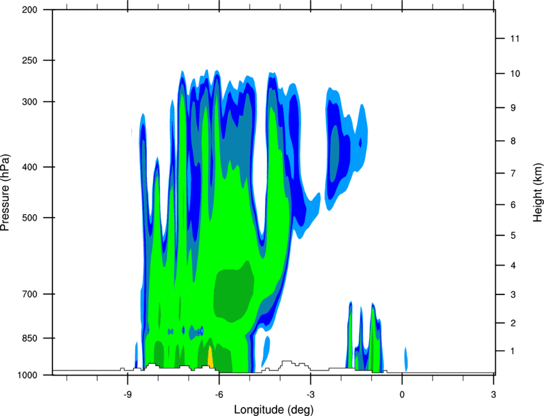Click the -9 longitude tick label
This screenshot has height=416, width=544.
point(127,395)
